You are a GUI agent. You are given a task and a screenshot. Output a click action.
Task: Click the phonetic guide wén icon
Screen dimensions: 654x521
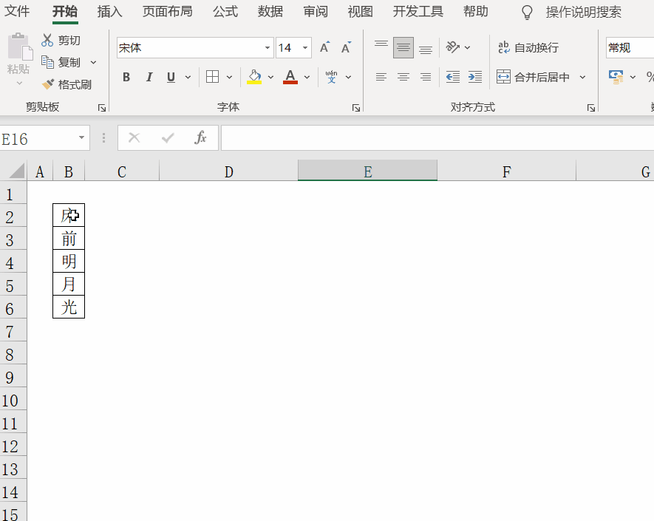332,77
